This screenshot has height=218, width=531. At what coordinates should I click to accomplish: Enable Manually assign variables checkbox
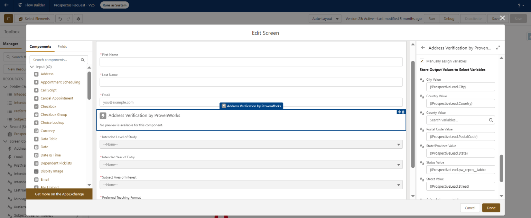click(422, 60)
